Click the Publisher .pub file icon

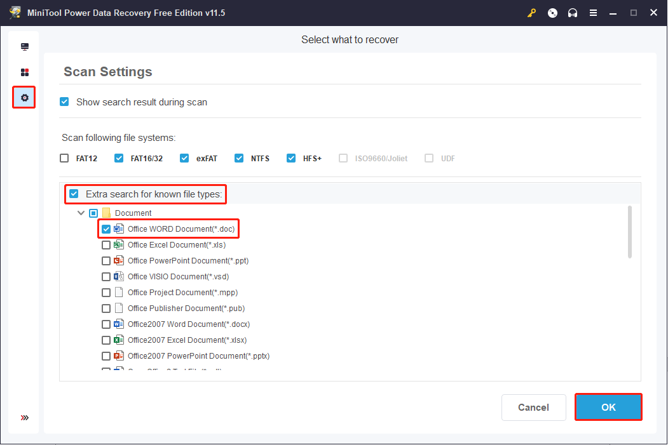[x=119, y=308]
